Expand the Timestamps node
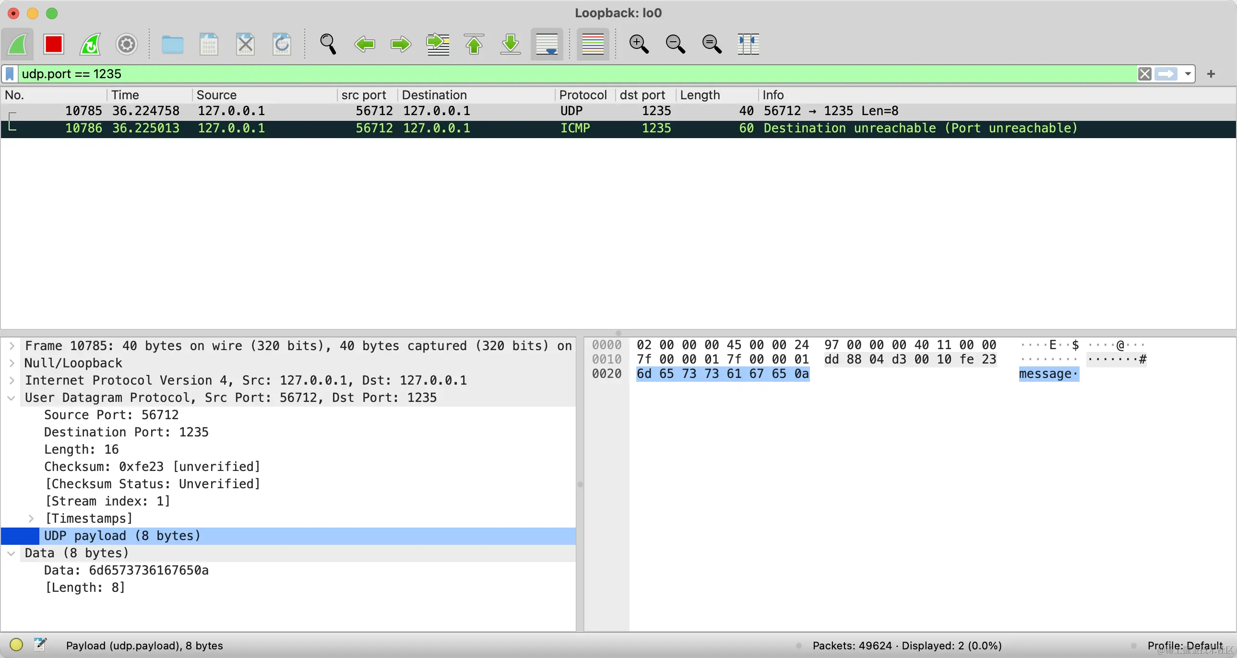Image resolution: width=1237 pixels, height=658 pixels. click(x=31, y=519)
